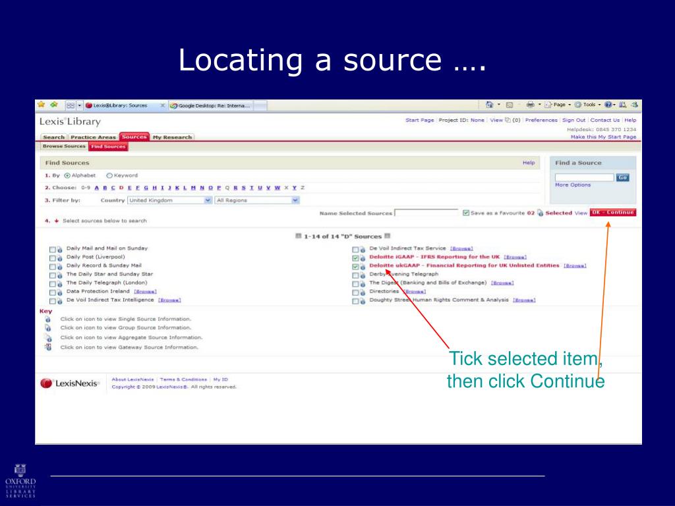Click info icon beside Daily Mail and Mail on Sunday
Screen dimensions: 675x506
click(x=60, y=250)
